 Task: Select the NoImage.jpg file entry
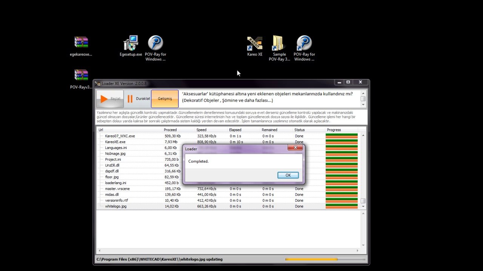[115, 154]
